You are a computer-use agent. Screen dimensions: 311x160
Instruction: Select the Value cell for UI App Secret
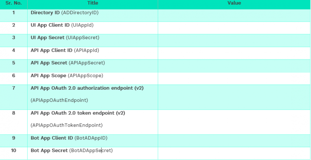coord(234,38)
